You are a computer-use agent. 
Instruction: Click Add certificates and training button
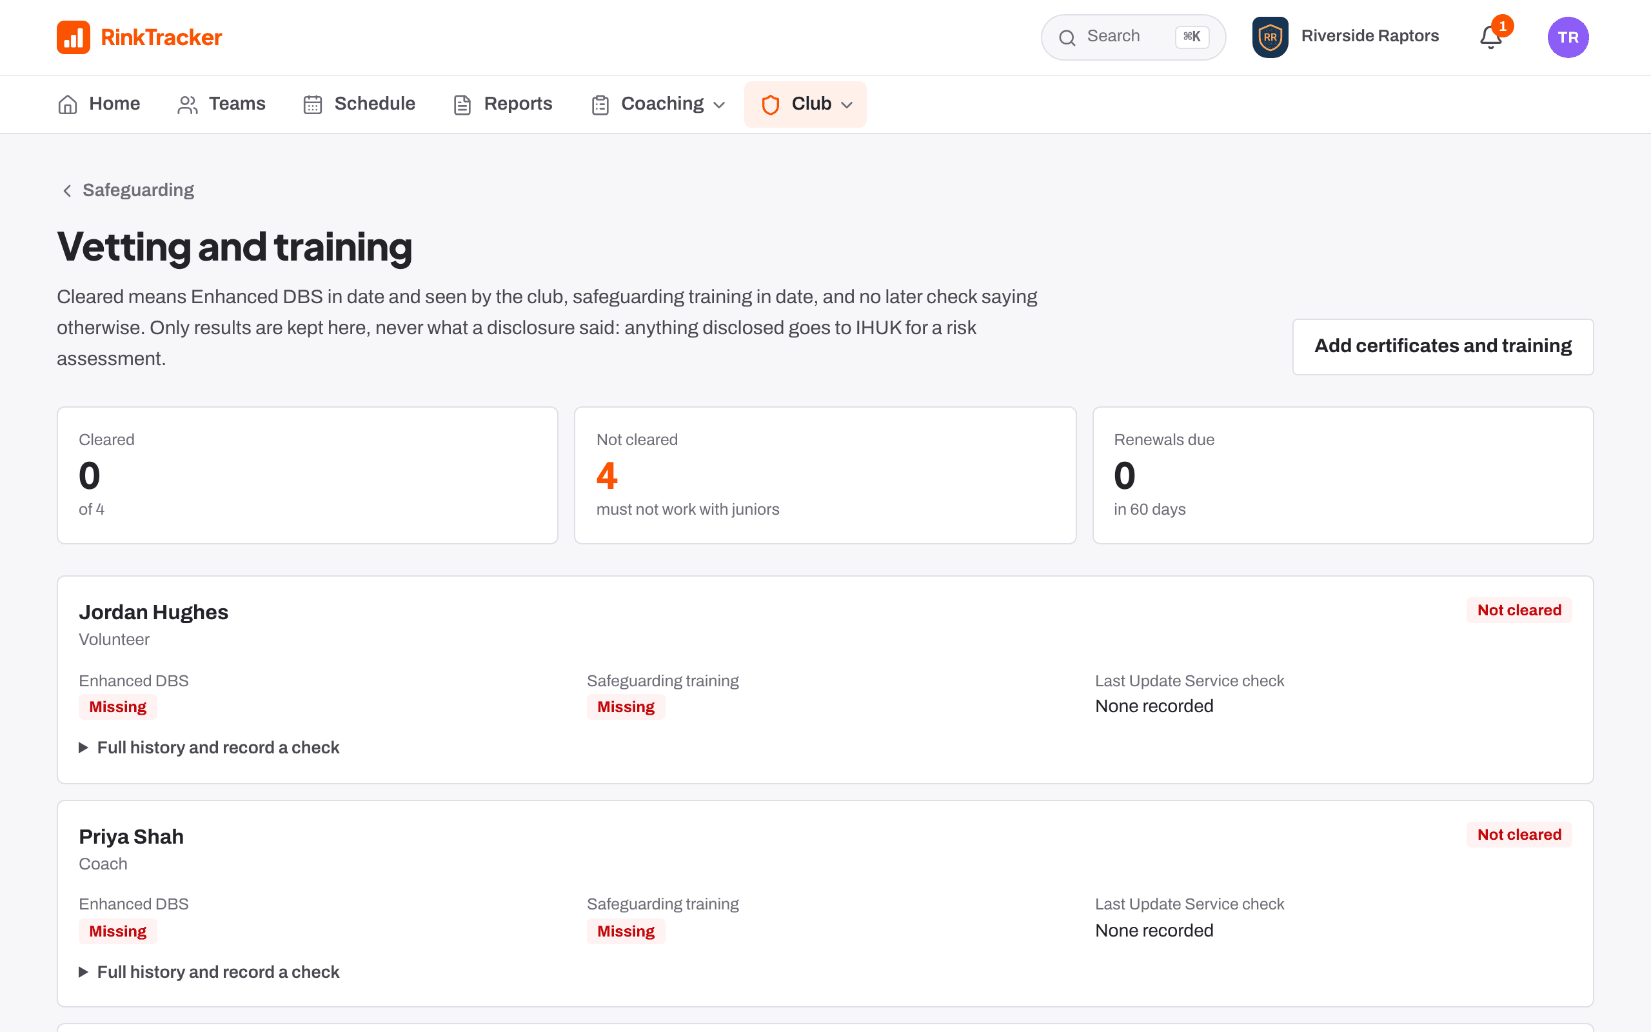(x=1443, y=346)
